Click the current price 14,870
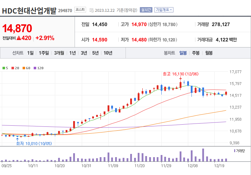This screenshot has width=251, height=175. point(17,28)
